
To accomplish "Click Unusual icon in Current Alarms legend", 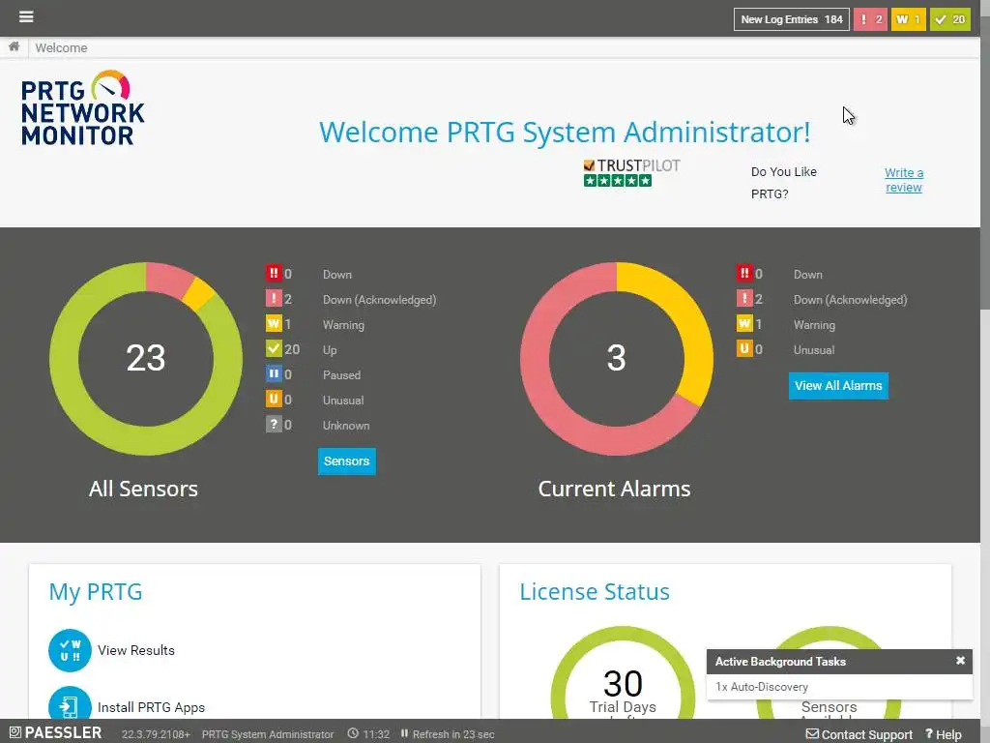I will [x=744, y=348].
